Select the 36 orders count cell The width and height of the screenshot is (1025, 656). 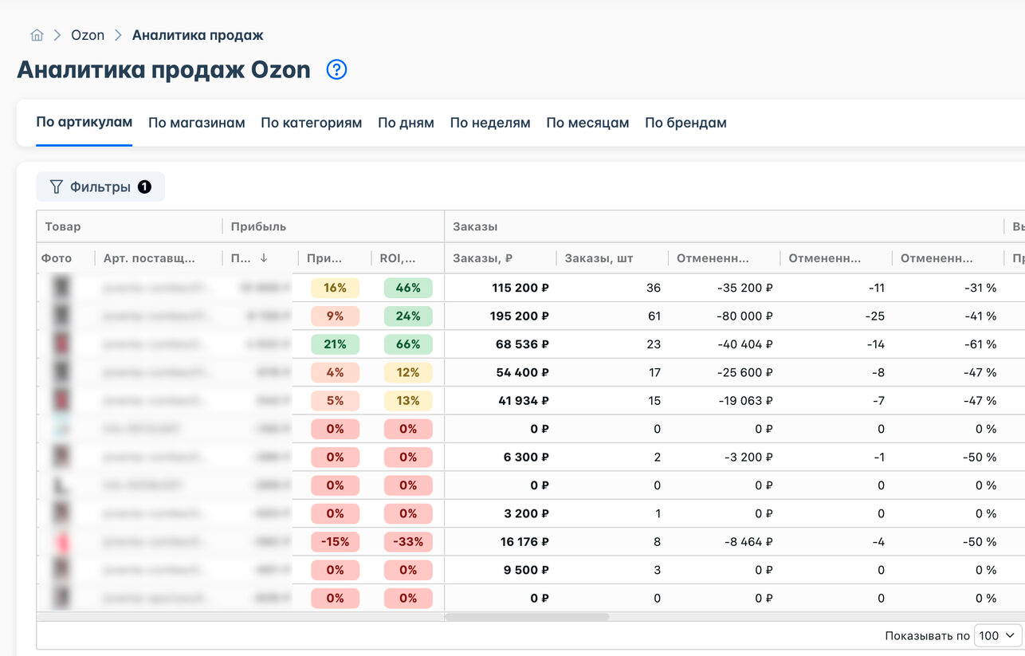pos(612,288)
